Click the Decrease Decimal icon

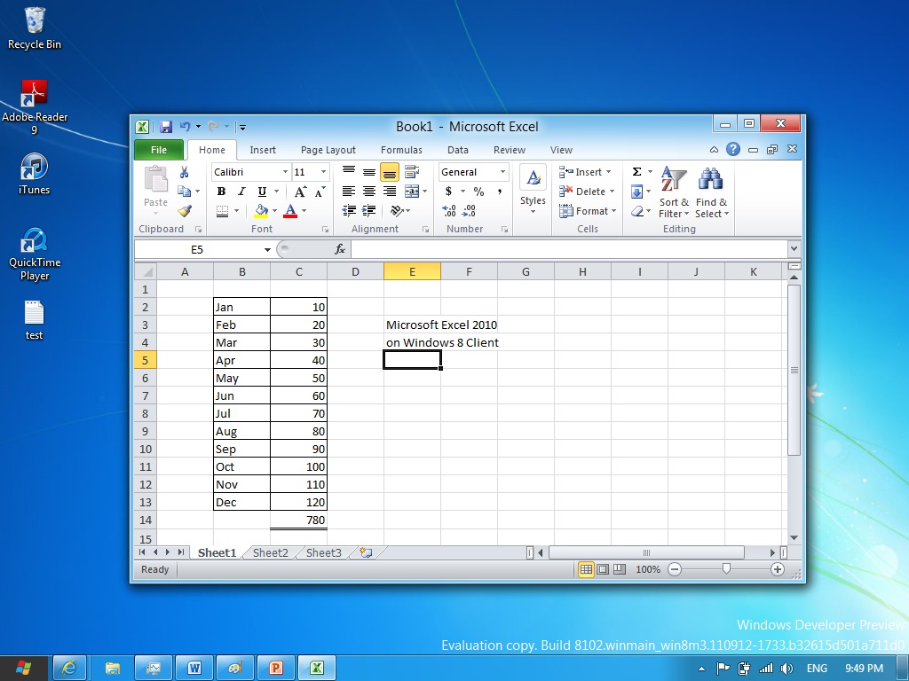tap(469, 211)
